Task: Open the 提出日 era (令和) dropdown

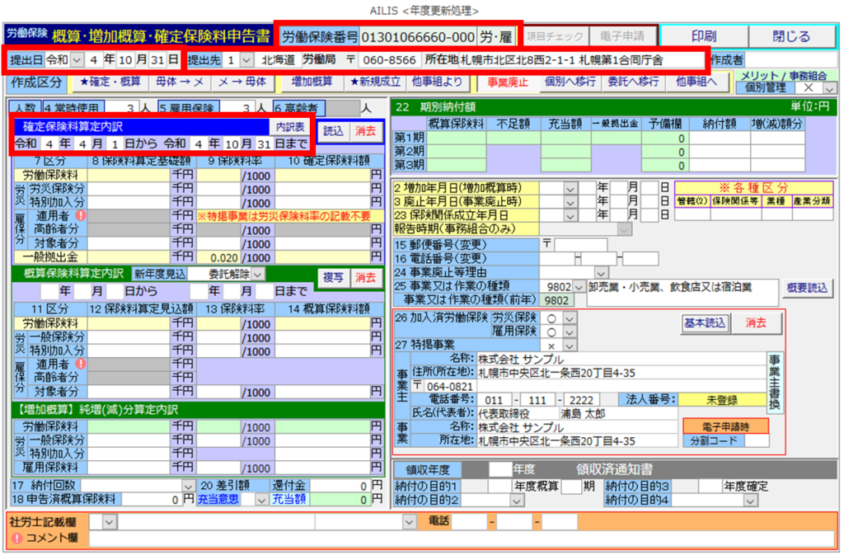Action: [78, 60]
